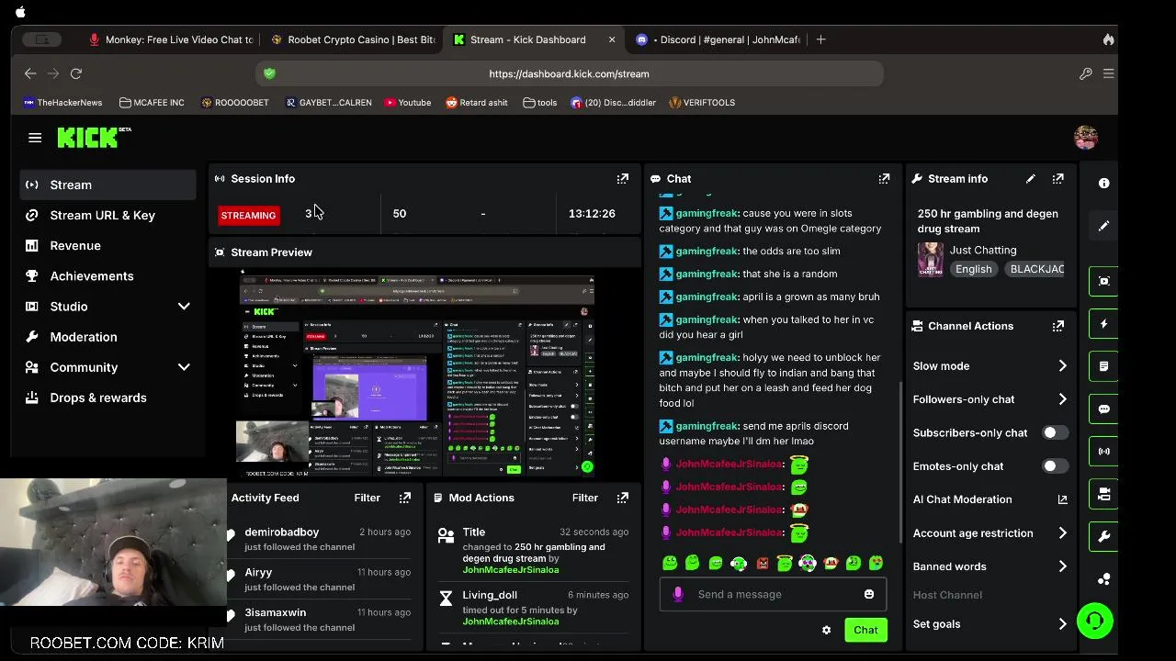Open the profile avatar menu
1176x661 pixels.
click(x=1086, y=138)
